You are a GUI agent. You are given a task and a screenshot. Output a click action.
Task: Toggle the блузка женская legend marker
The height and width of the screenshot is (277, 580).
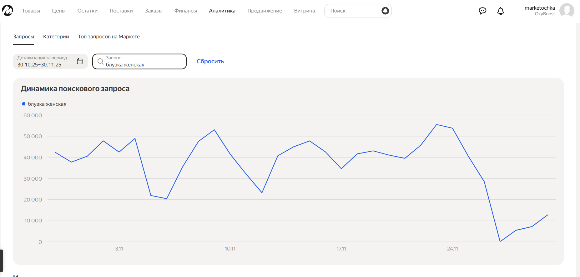coord(24,104)
